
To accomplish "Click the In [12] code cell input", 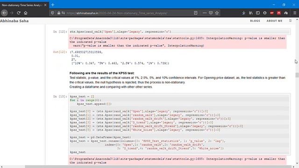I will click(x=179, y=32).
